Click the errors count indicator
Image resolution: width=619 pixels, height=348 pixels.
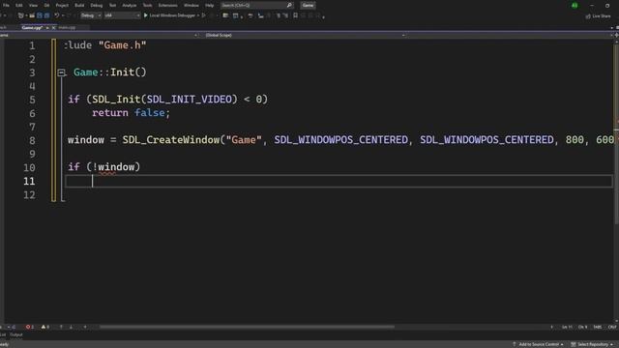click(x=30, y=327)
